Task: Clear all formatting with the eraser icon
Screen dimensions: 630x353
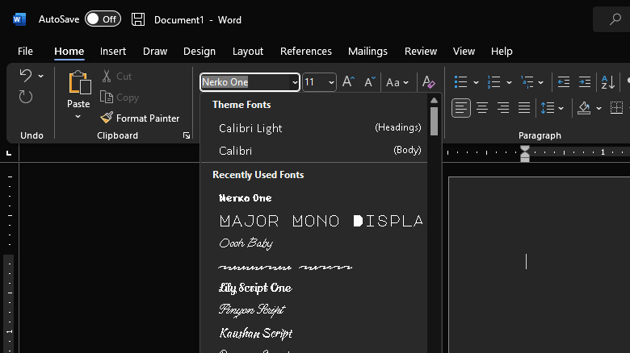Action: [429, 82]
